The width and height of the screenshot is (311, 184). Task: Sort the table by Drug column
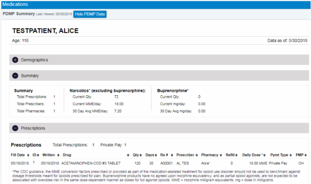[67, 155]
